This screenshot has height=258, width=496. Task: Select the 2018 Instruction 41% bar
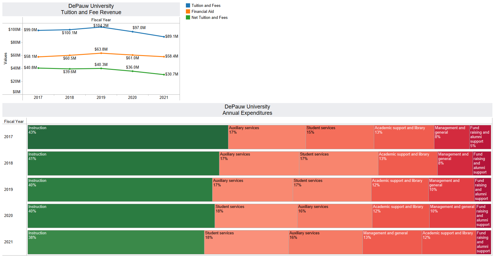click(123, 163)
